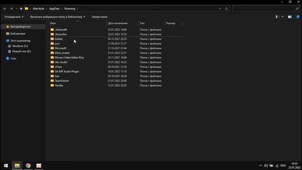Select the obs-studio folder

click(x=61, y=62)
